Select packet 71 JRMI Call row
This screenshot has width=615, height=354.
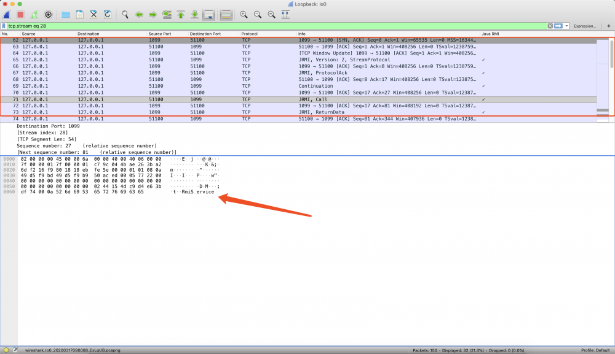tap(298, 99)
